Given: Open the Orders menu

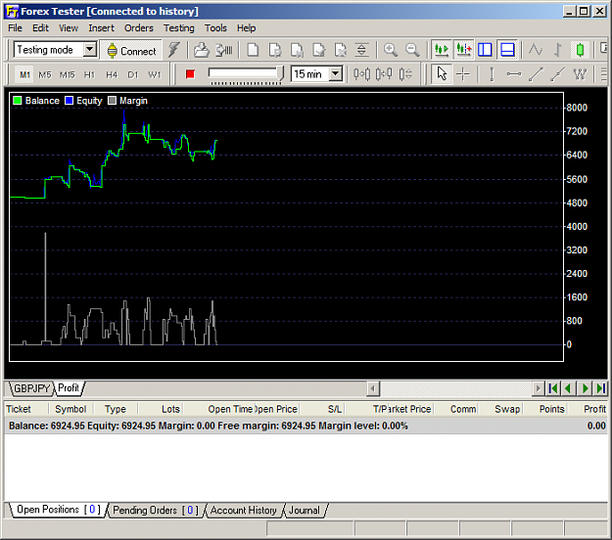Looking at the screenshot, I should coord(139,28).
